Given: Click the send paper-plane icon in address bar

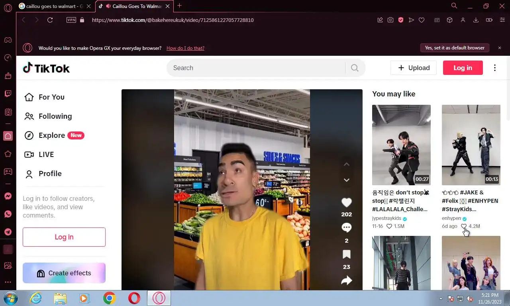Looking at the screenshot, I should 411,20.
